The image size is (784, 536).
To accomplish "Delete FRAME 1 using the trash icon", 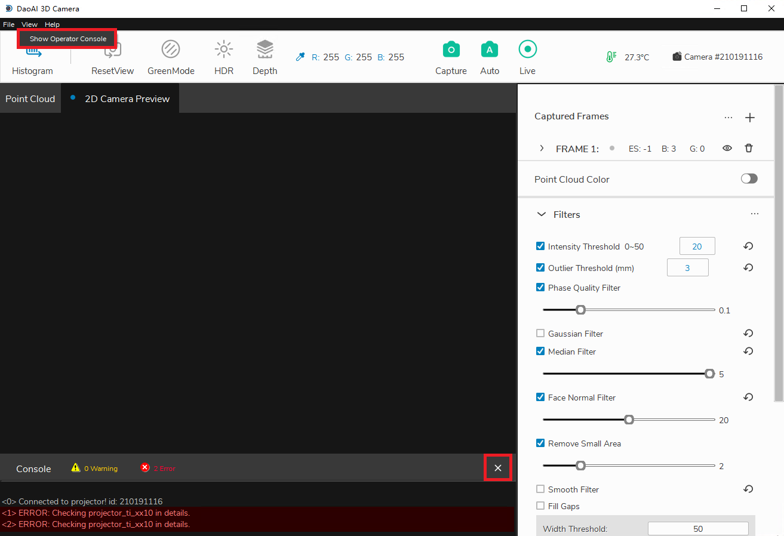I will click(x=749, y=148).
